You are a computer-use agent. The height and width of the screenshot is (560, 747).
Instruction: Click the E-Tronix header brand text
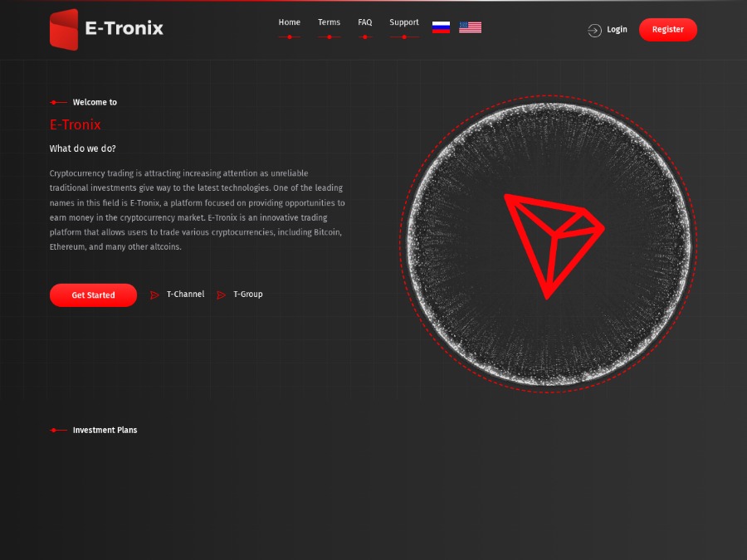(x=124, y=28)
